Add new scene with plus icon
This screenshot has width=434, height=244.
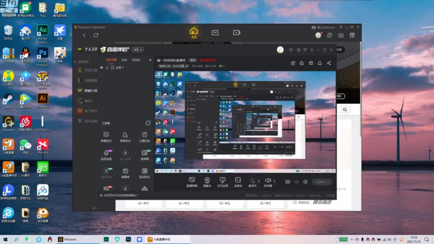click(150, 60)
